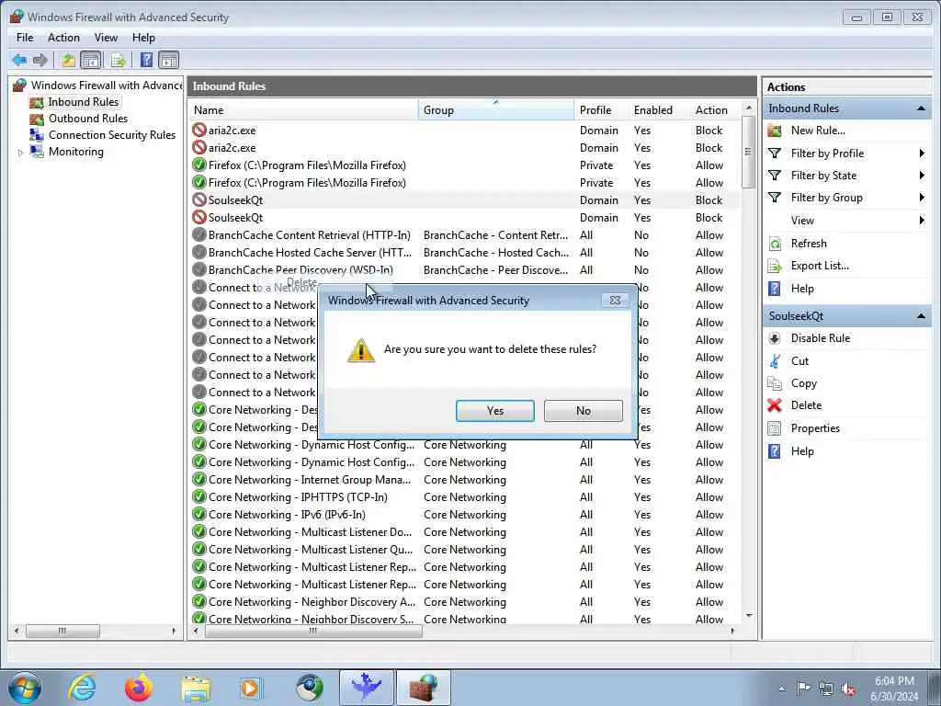Viewport: 941px width, 706px height.
Task: Open Internet Explorer from the taskbar
Action: pyautogui.click(x=82, y=688)
